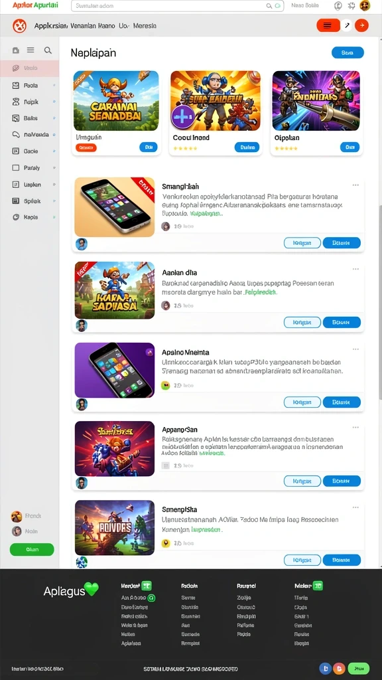This screenshot has height=680, width=382.
Task: Select the Spilek item in sidebar
Action: click(x=32, y=201)
